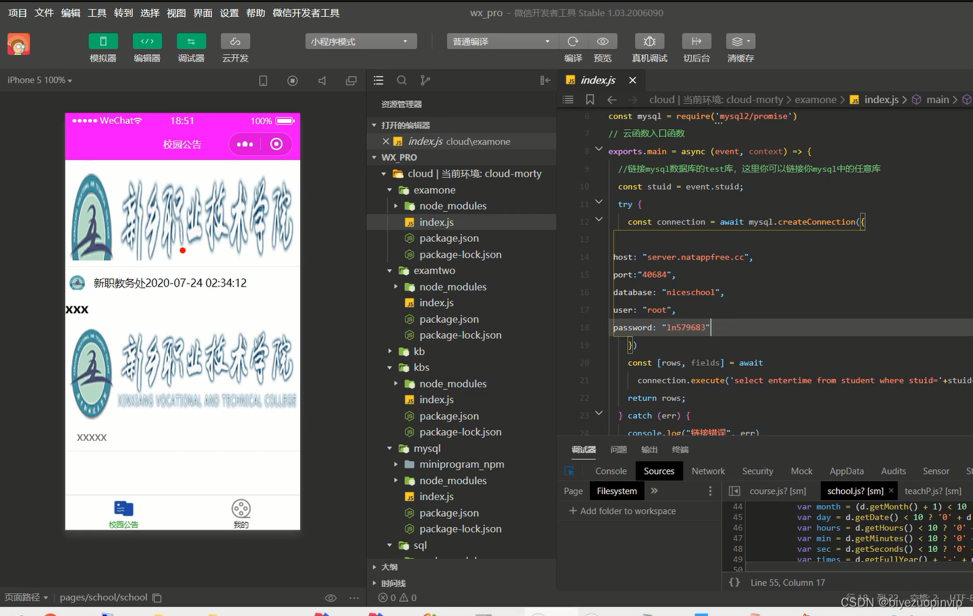Open the iPhone 5 100% device dropdown

click(40, 80)
